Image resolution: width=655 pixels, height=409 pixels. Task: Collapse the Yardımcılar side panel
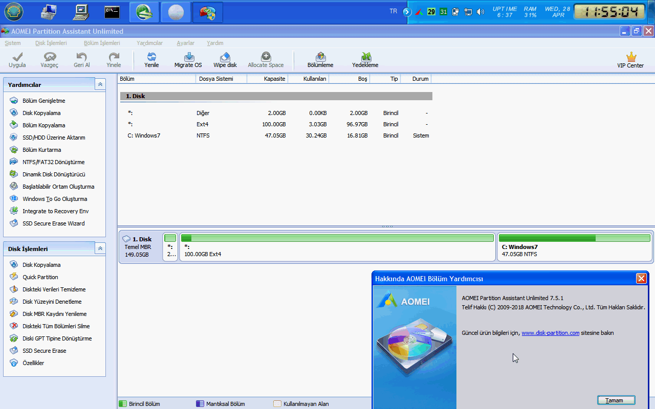tap(100, 84)
